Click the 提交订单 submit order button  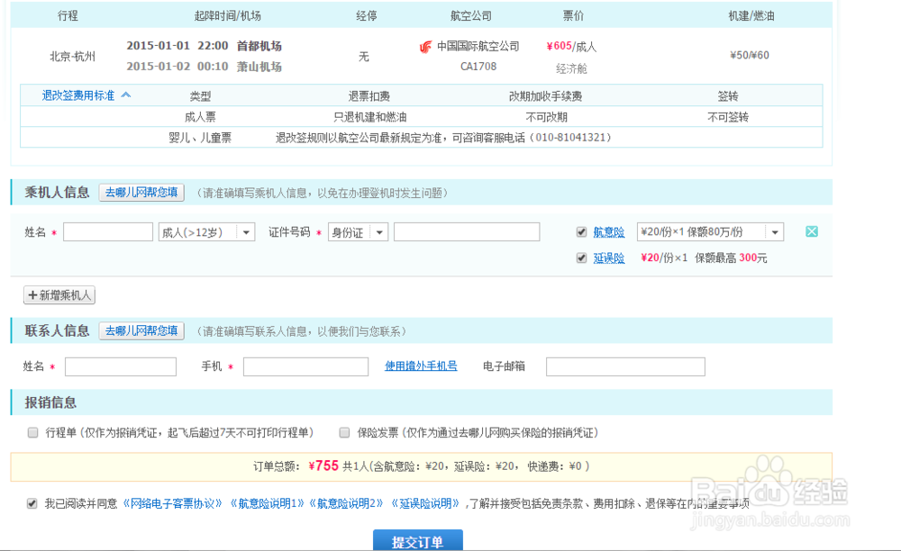(x=419, y=540)
